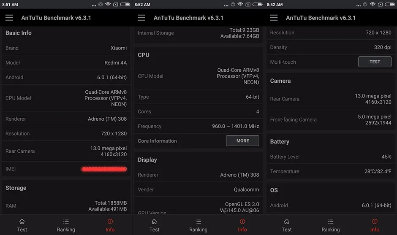Tap Info tab in middle screen

click(x=242, y=225)
